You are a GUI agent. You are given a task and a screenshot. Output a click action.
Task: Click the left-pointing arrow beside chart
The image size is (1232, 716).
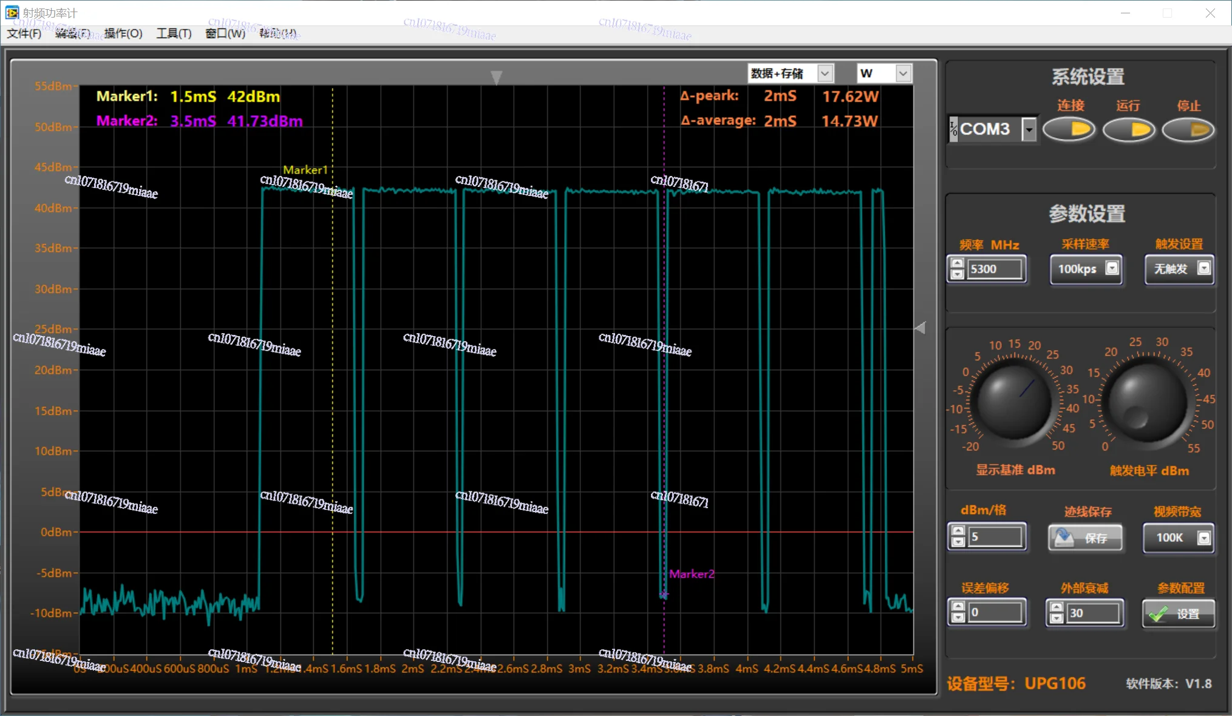[x=921, y=328]
